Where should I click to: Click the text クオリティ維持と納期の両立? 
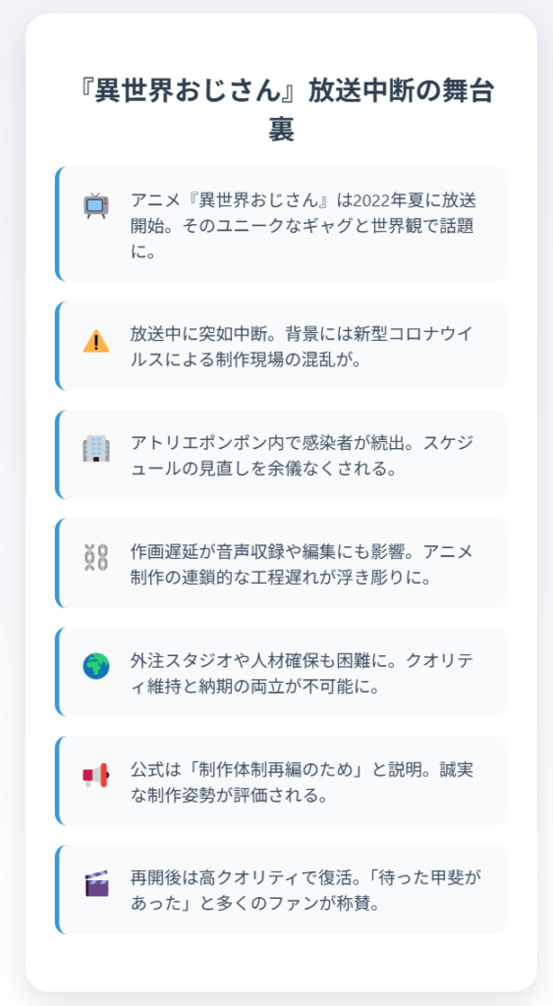click(304, 674)
